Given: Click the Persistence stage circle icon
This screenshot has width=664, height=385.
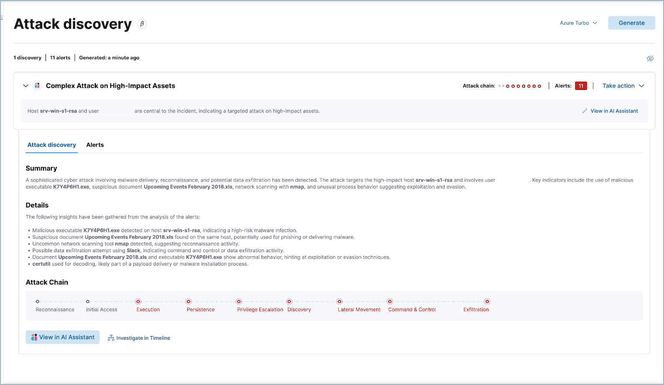Looking at the screenshot, I should click(x=189, y=302).
